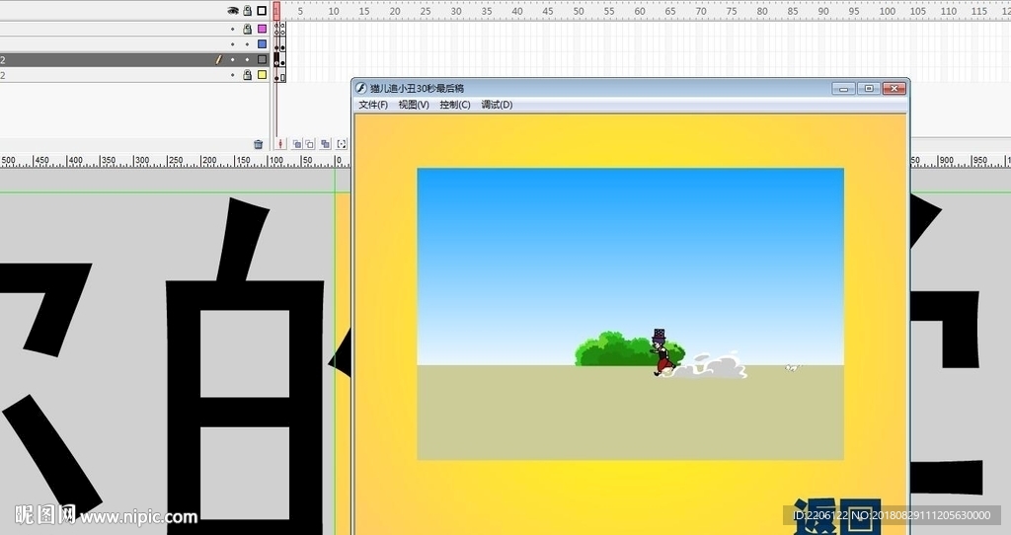
Task: Click frame 10 on the timeline ruler
Action: tap(334, 11)
